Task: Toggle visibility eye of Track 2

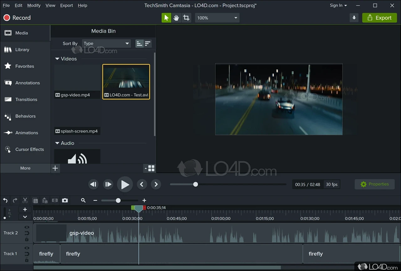Action: [x=27, y=227]
